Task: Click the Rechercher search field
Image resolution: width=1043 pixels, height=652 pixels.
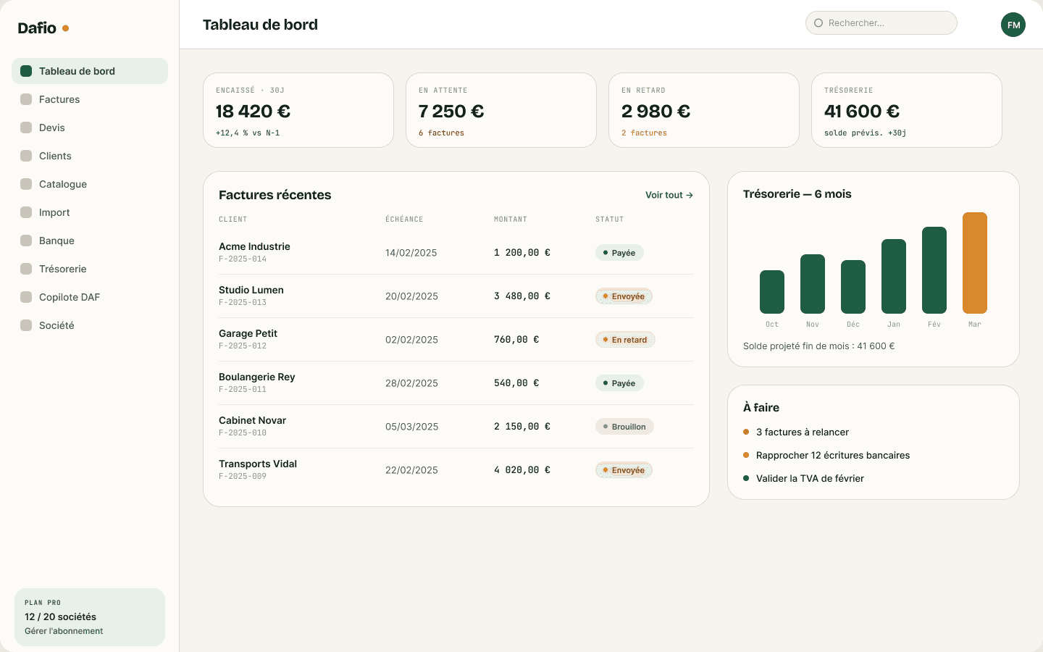Action: coord(881,23)
